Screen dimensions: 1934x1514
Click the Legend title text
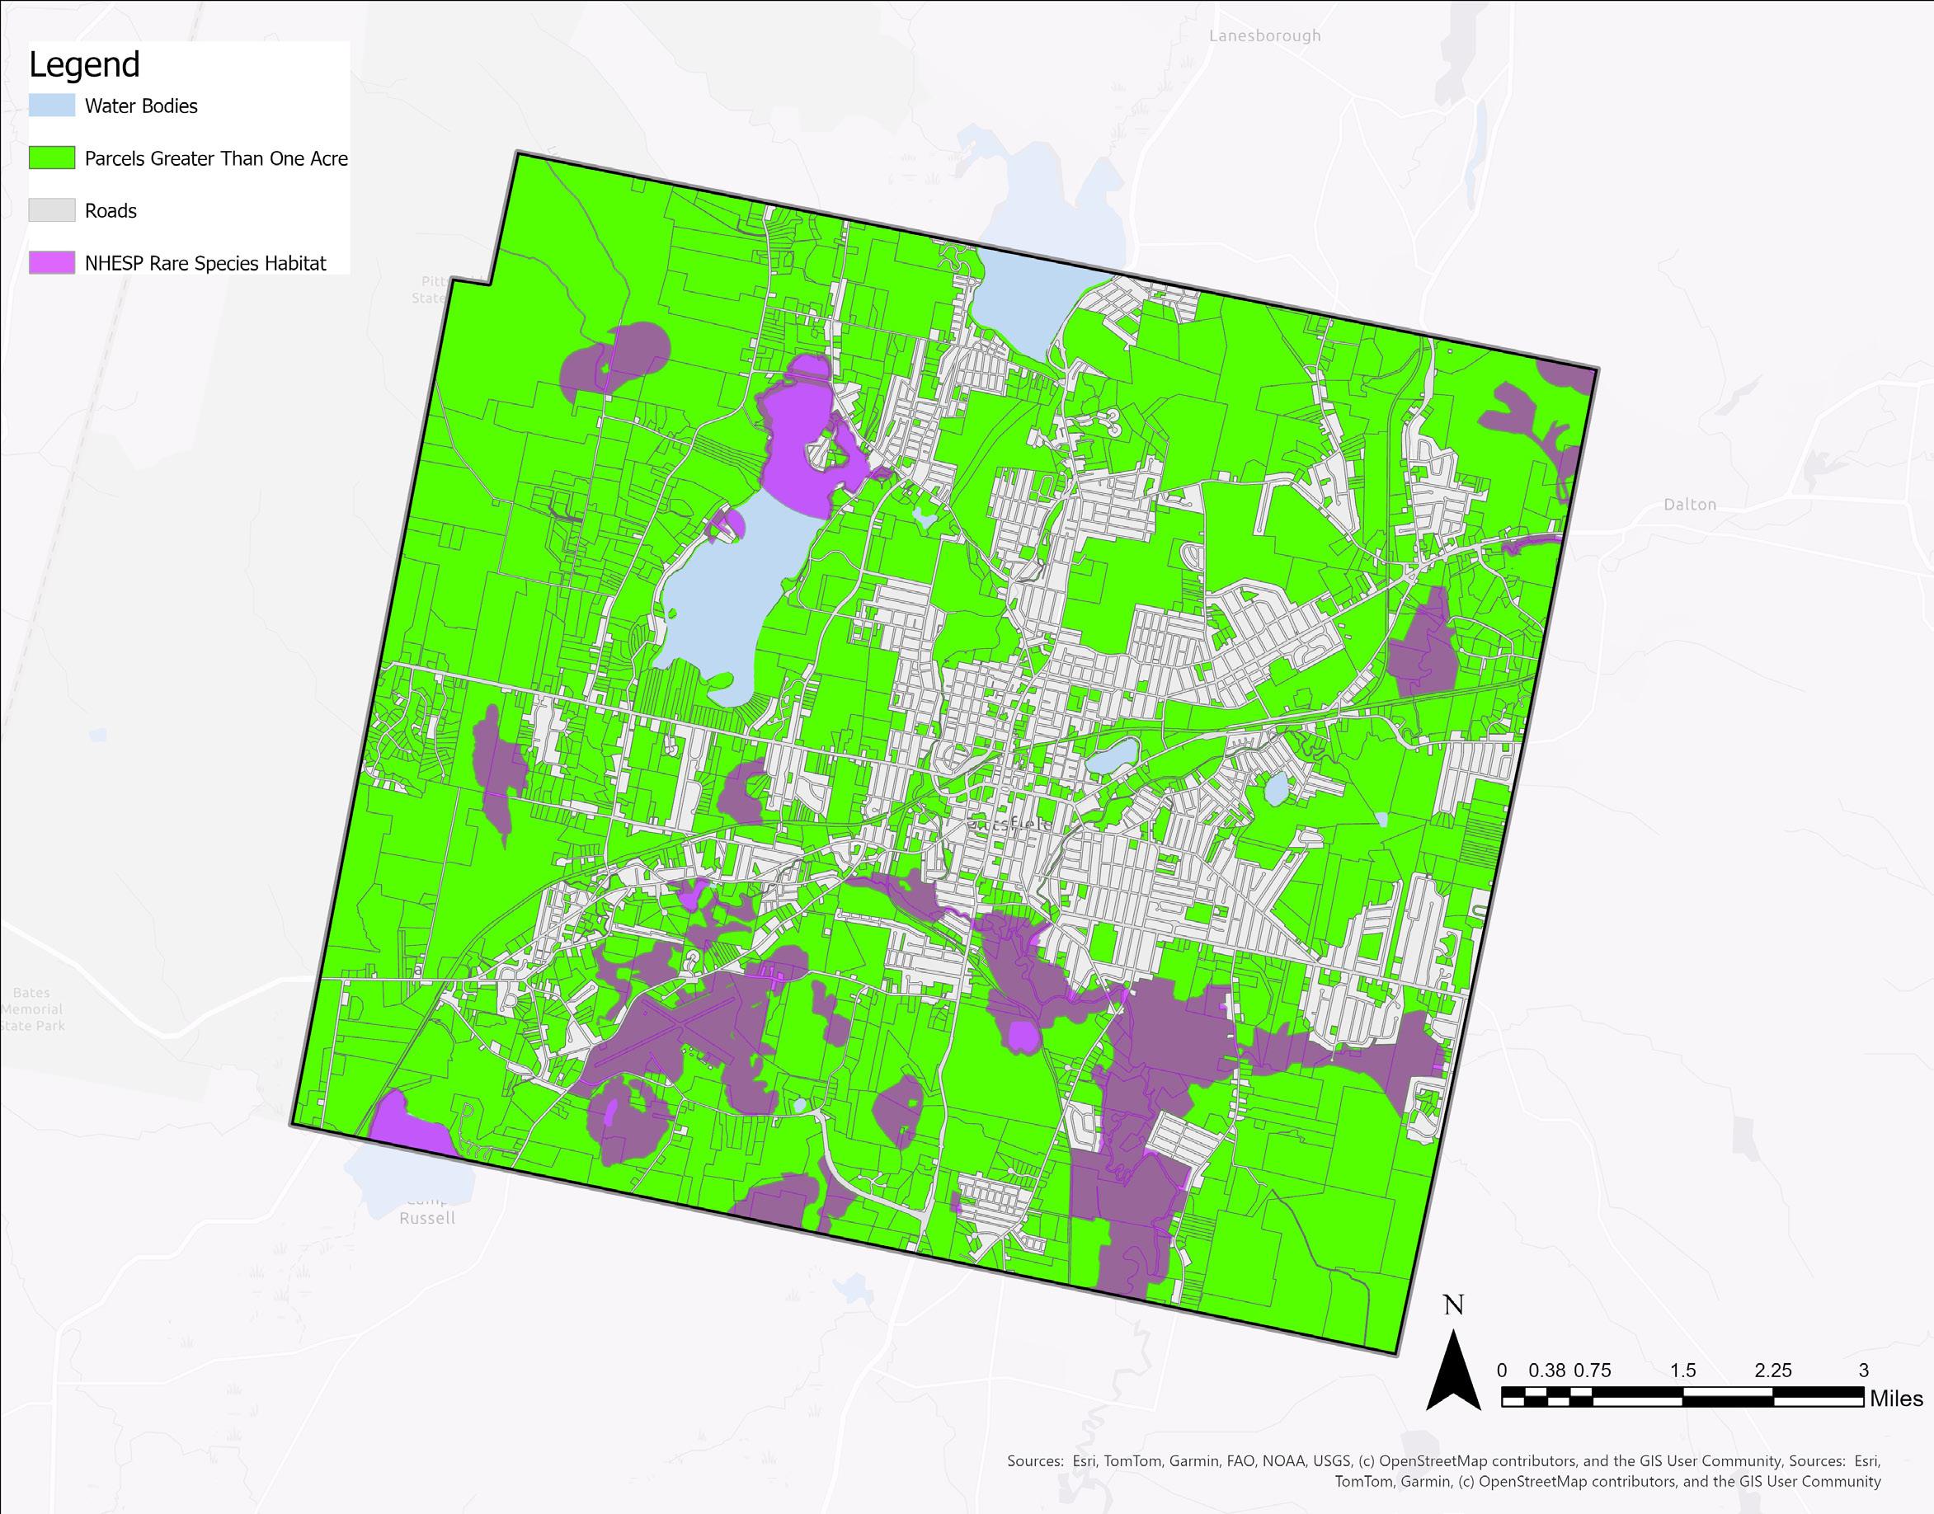84,64
